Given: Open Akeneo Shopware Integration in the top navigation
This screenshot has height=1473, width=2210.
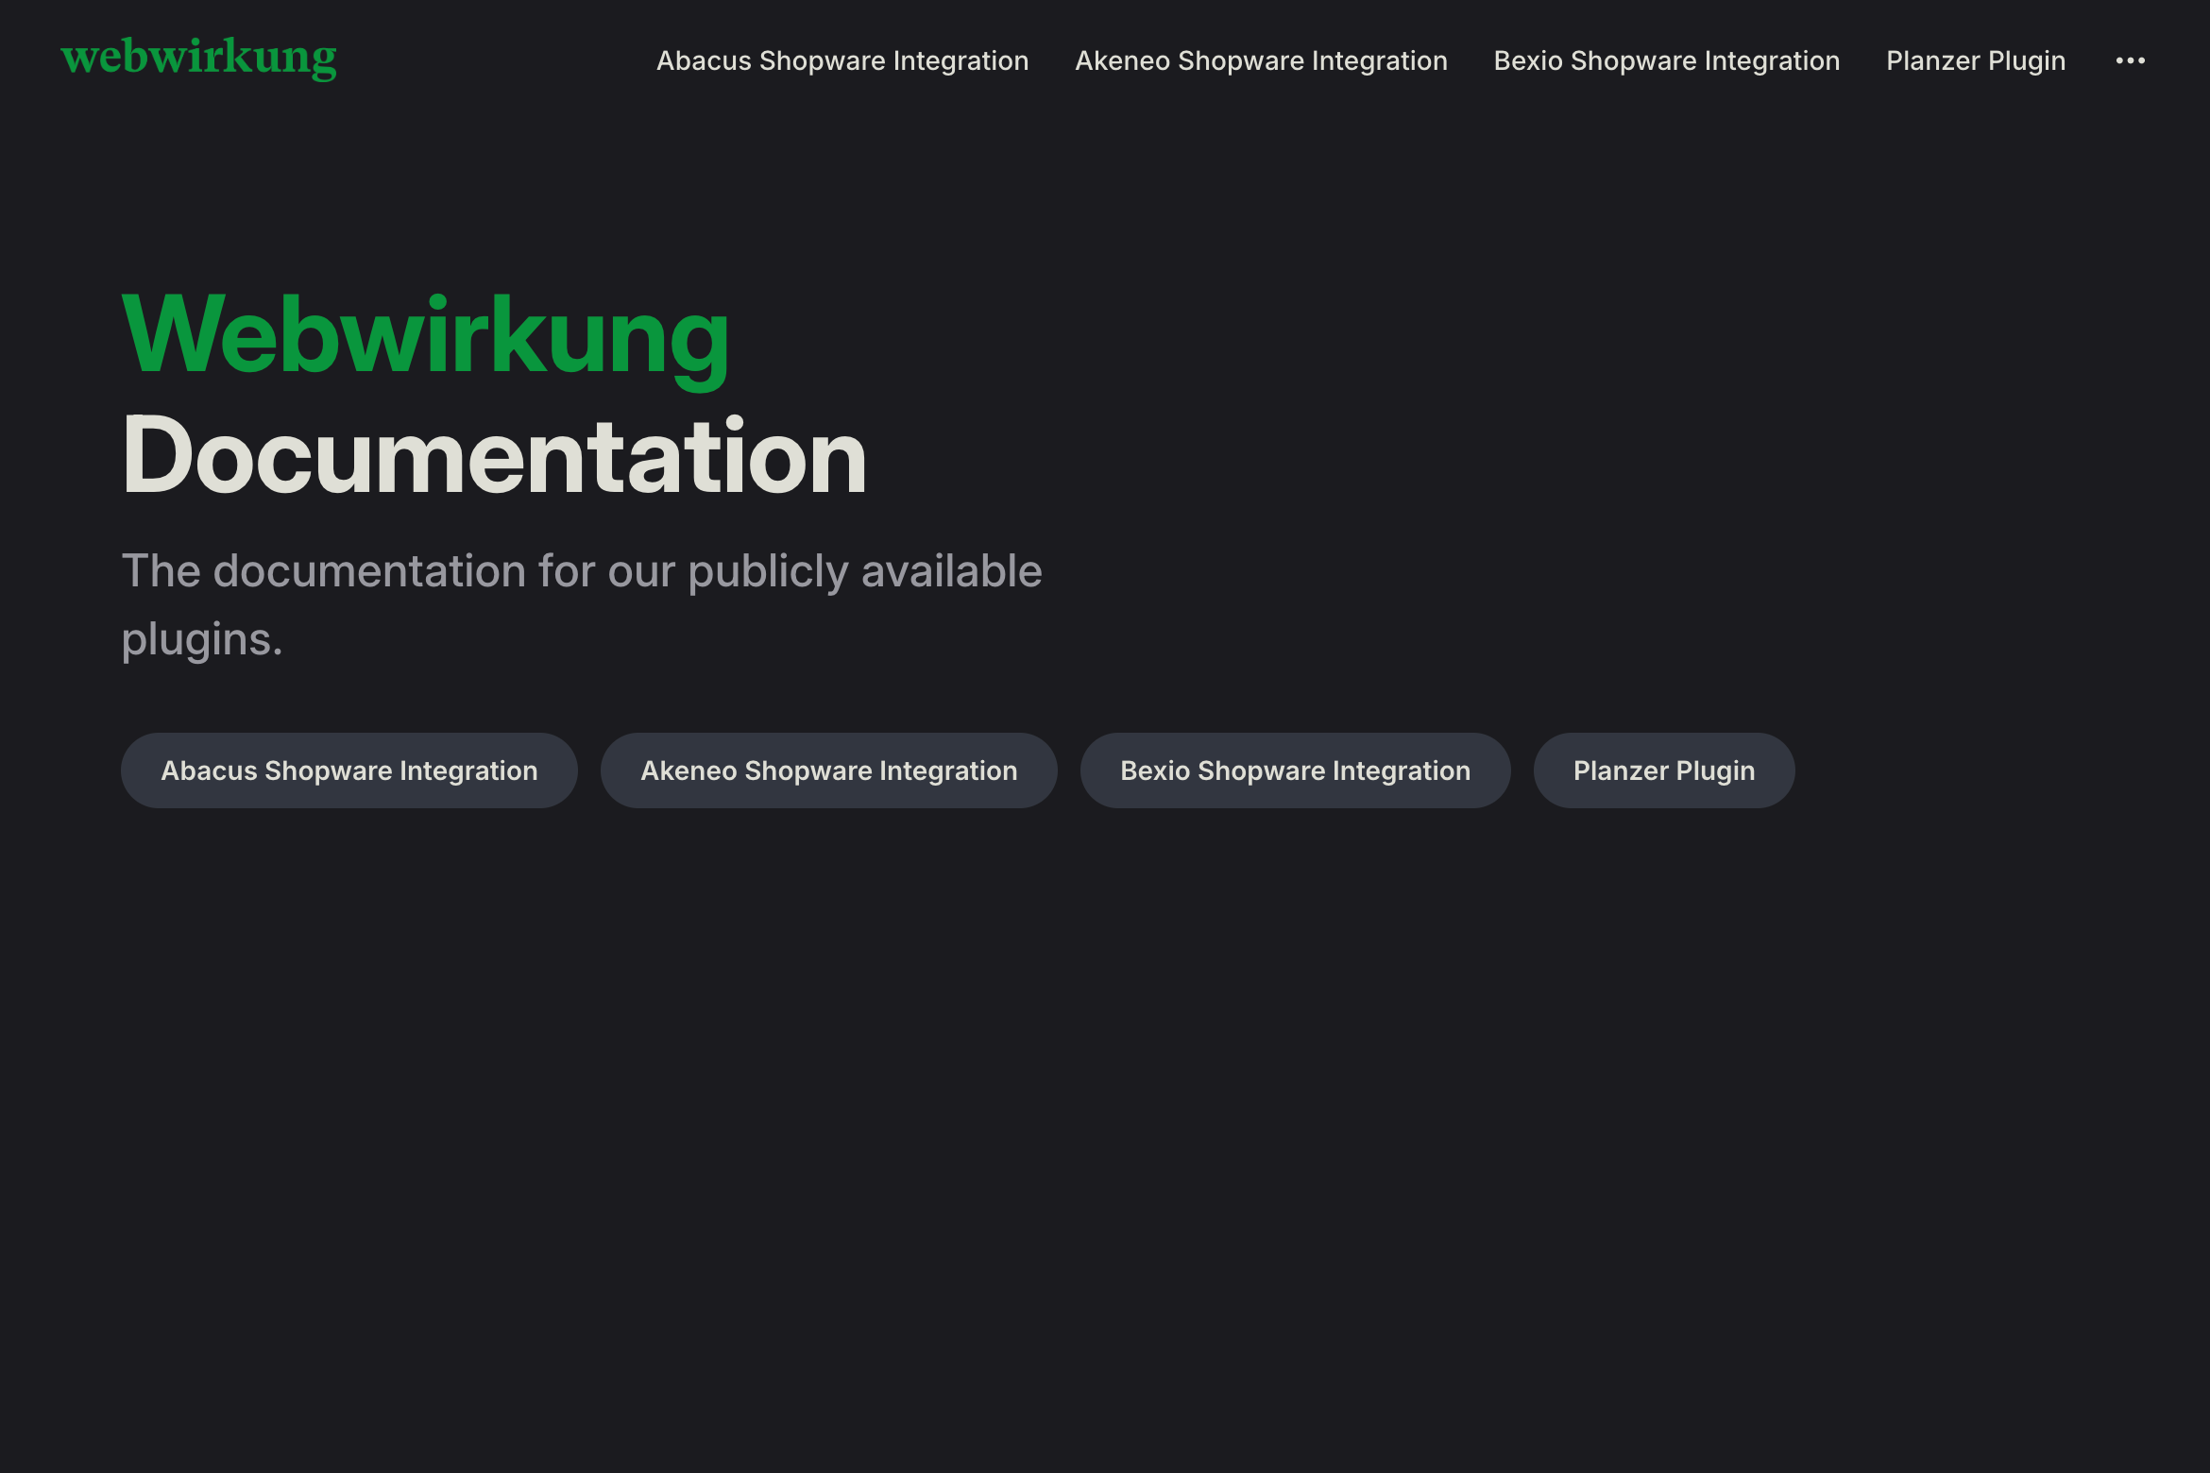Looking at the screenshot, I should tap(1261, 60).
